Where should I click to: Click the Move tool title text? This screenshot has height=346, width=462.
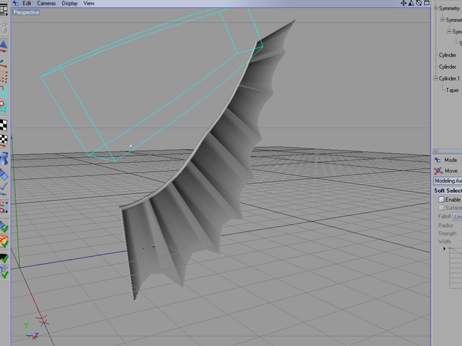coord(451,171)
